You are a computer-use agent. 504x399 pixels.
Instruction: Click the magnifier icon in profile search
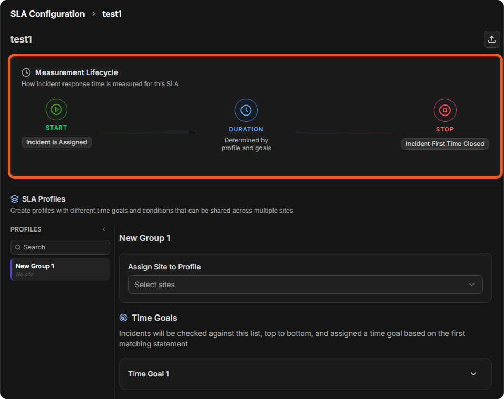18,247
